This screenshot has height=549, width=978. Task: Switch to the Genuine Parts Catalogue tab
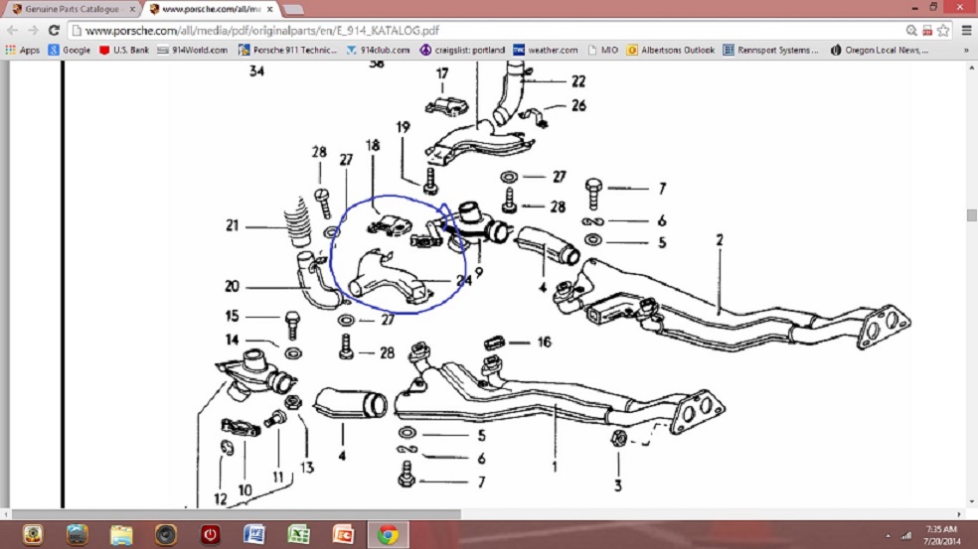point(72,9)
